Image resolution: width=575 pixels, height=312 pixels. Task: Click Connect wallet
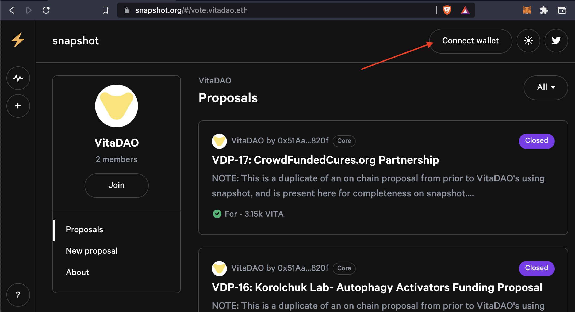(x=470, y=41)
